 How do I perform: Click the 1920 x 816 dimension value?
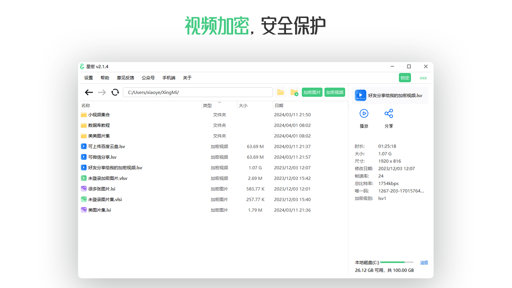(389, 161)
